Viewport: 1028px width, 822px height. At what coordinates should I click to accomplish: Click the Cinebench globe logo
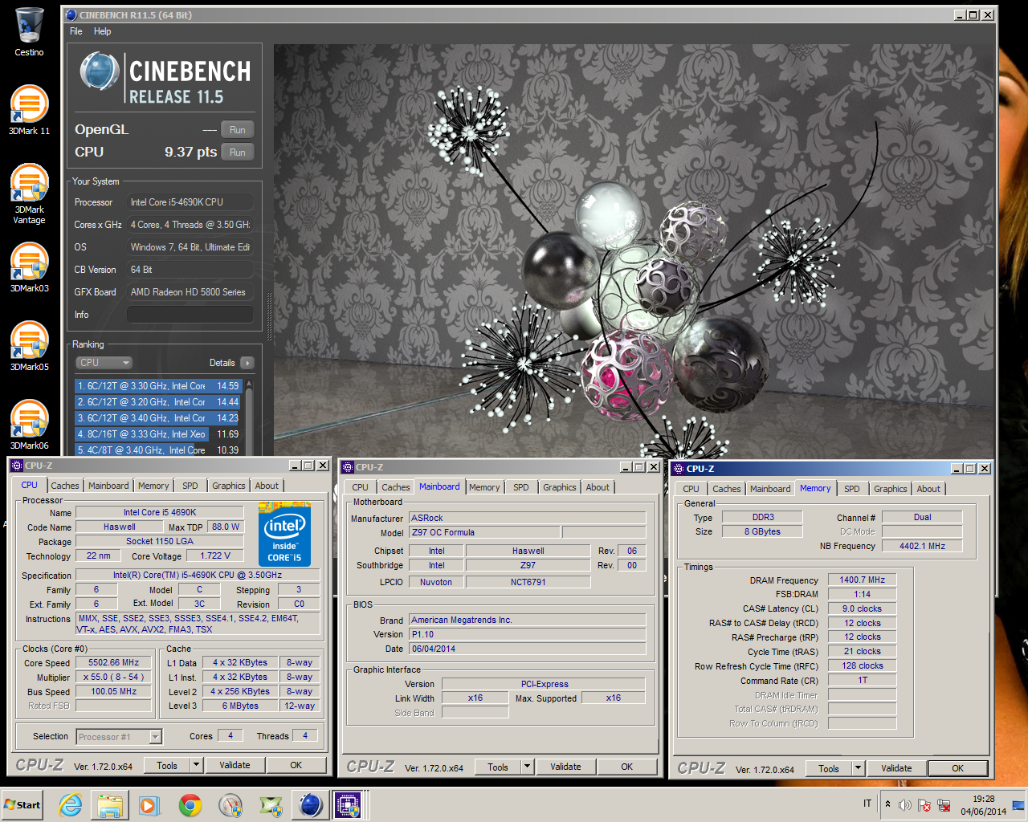point(100,71)
